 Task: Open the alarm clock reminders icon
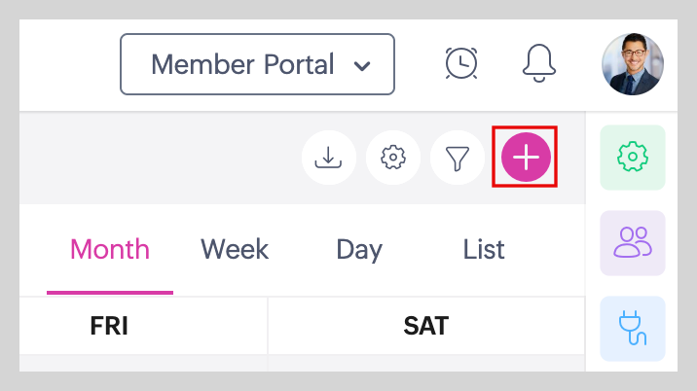(461, 63)
